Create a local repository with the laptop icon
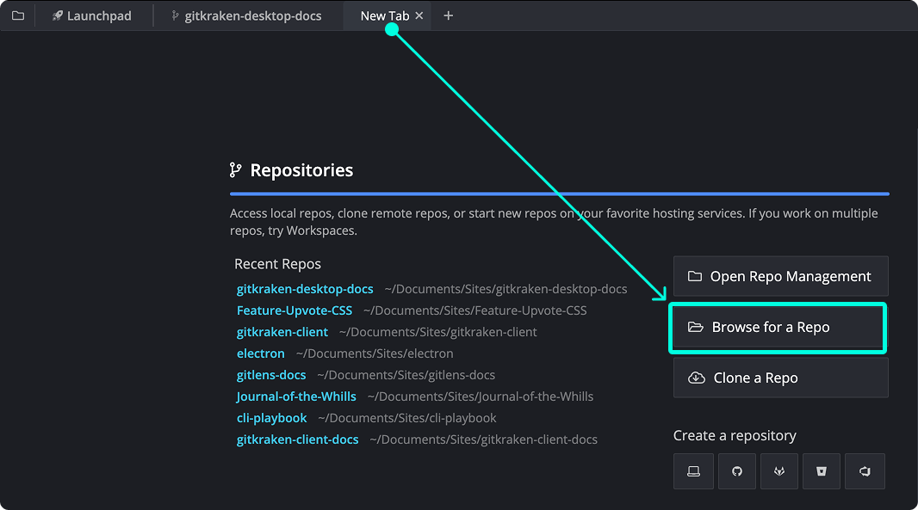Image resolution: width=918 pixels, height=510 pixels. click(x=693, y=471)
